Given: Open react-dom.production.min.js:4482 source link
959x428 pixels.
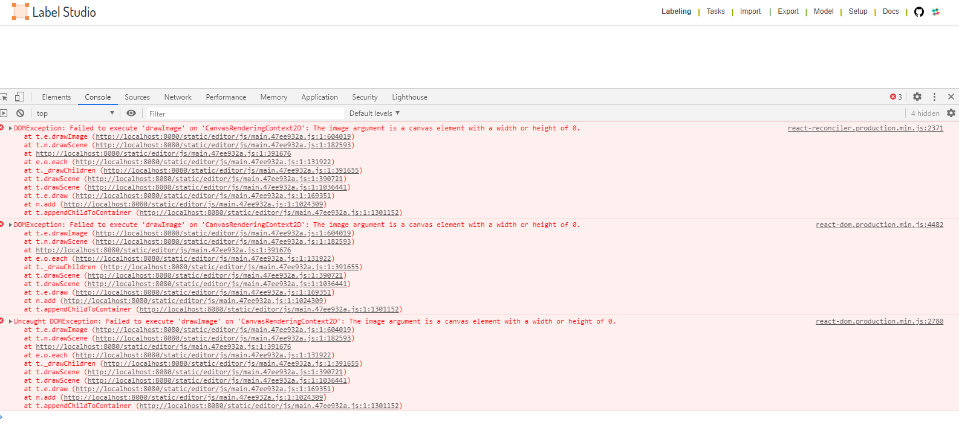Looking at the screenshot, I should pyautogui.click(x=879, y=225).
